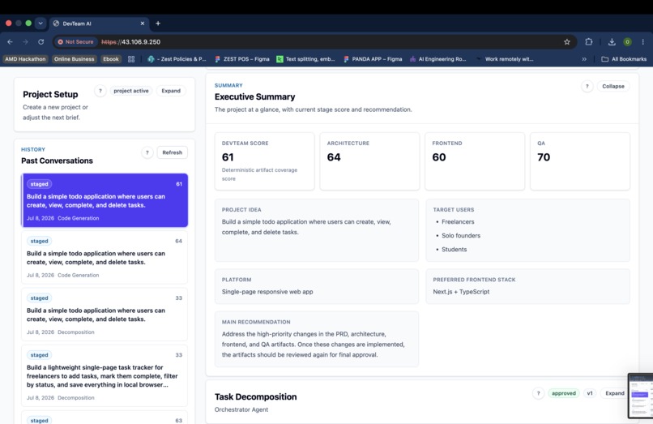This screenshot has width=653, height=424.
Task: Select the todo conversation in Decomposition stage
Action: [105, 315]
